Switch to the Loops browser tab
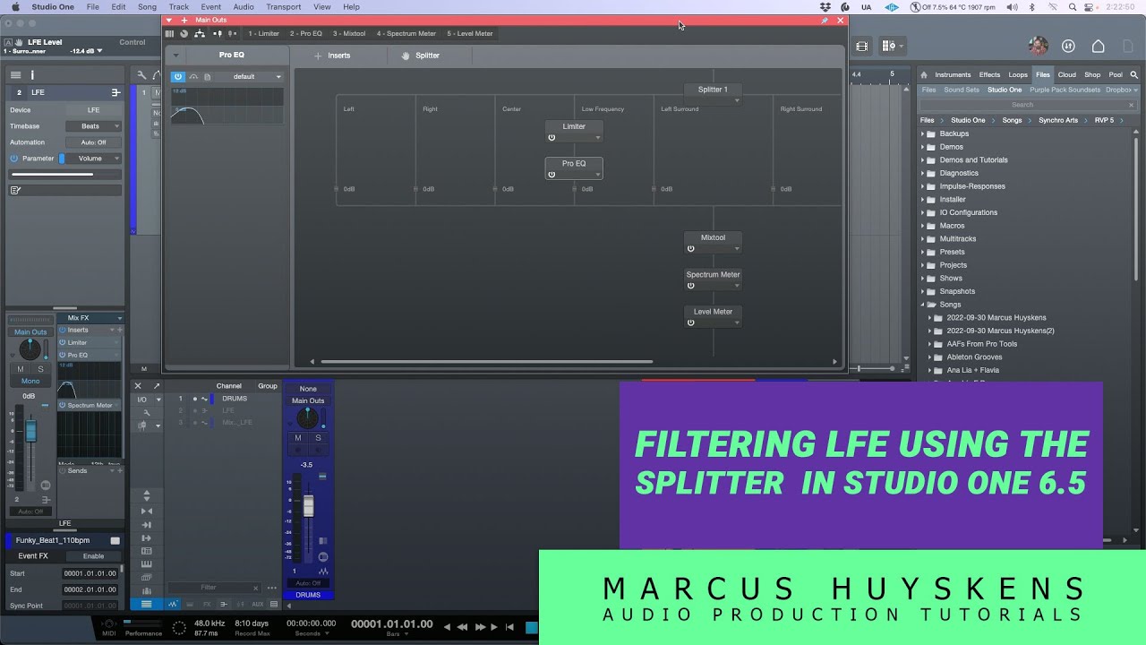Screen dimensions: 1146x645 [1018, 75]
